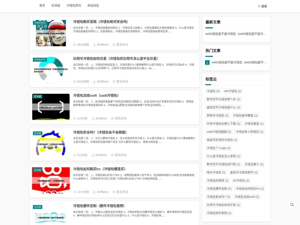Open article 冷钱包硬件定制（硬件冷钱包推荐）
Image resolution: width=300 pixels, height=225 pixels.
click(99, 206)
